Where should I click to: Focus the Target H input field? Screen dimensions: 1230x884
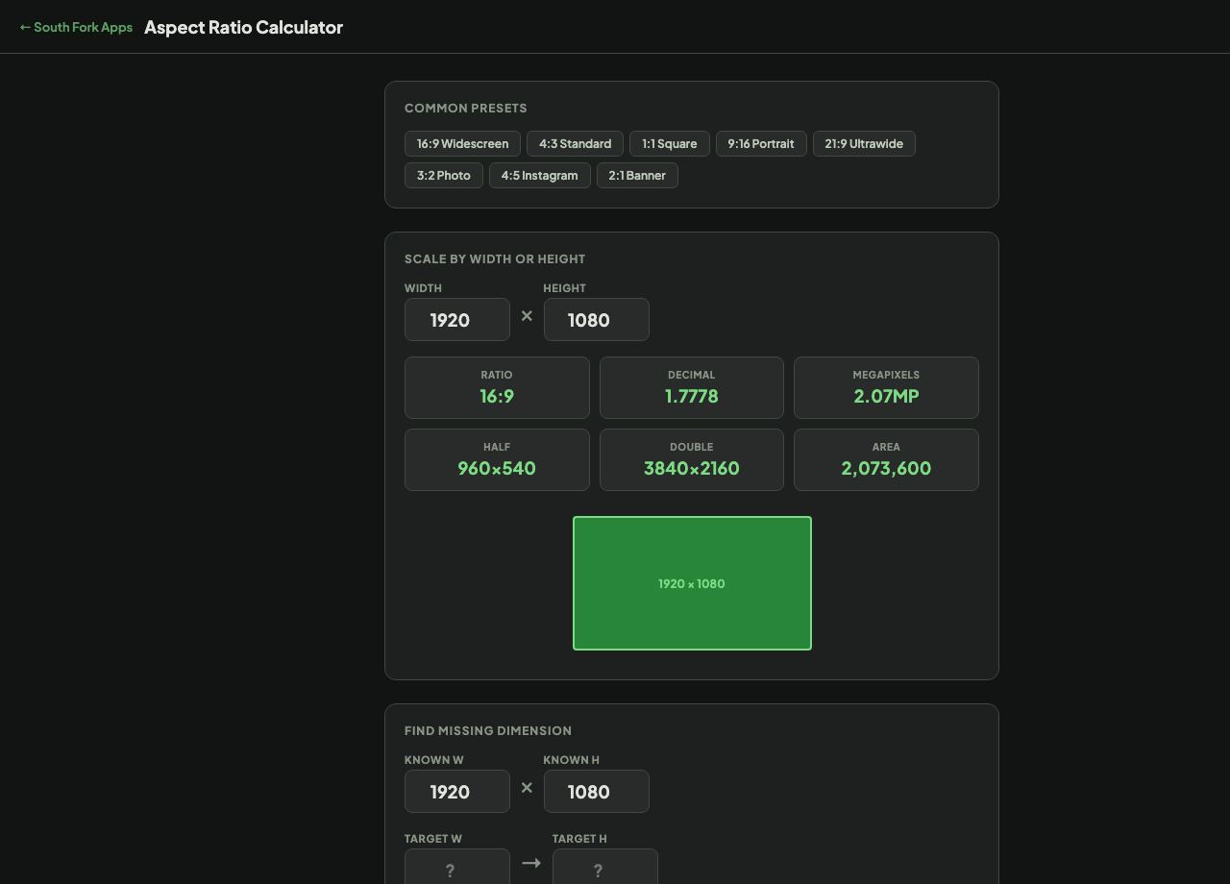click(605, 867)
